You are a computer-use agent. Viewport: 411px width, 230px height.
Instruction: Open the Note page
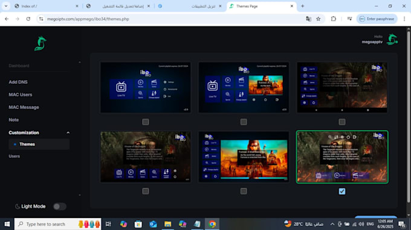[14, 120]
